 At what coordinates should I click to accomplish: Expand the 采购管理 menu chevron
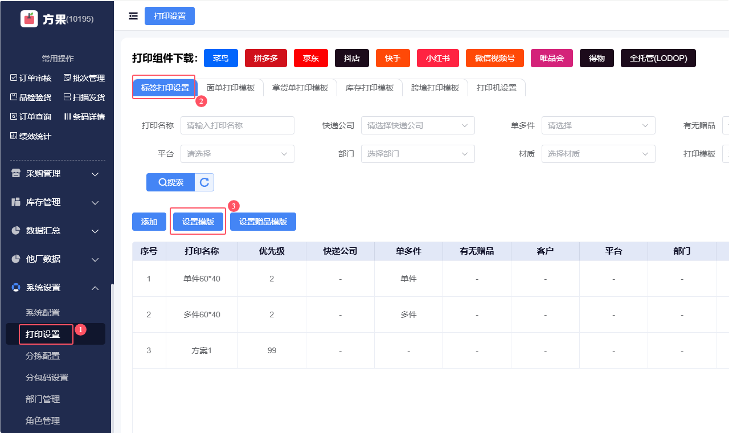click(95, 174)
